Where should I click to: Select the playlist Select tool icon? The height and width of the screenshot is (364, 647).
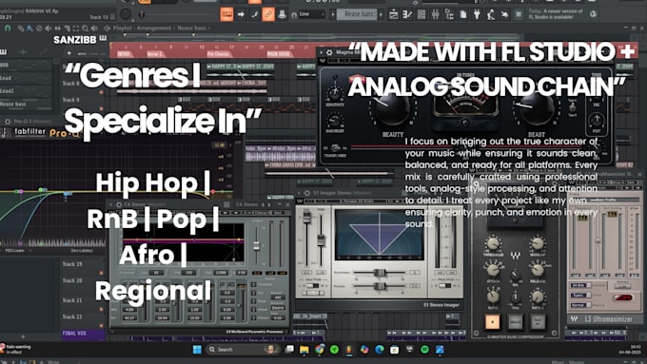(x=76, y=29)
